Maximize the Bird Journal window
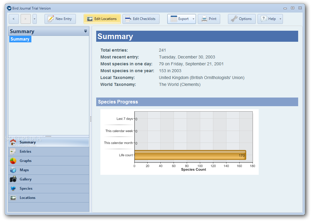The image size is (311, 221). coord(292,8)
